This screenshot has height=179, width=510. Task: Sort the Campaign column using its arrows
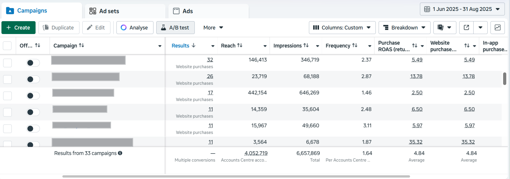point(81,45)
